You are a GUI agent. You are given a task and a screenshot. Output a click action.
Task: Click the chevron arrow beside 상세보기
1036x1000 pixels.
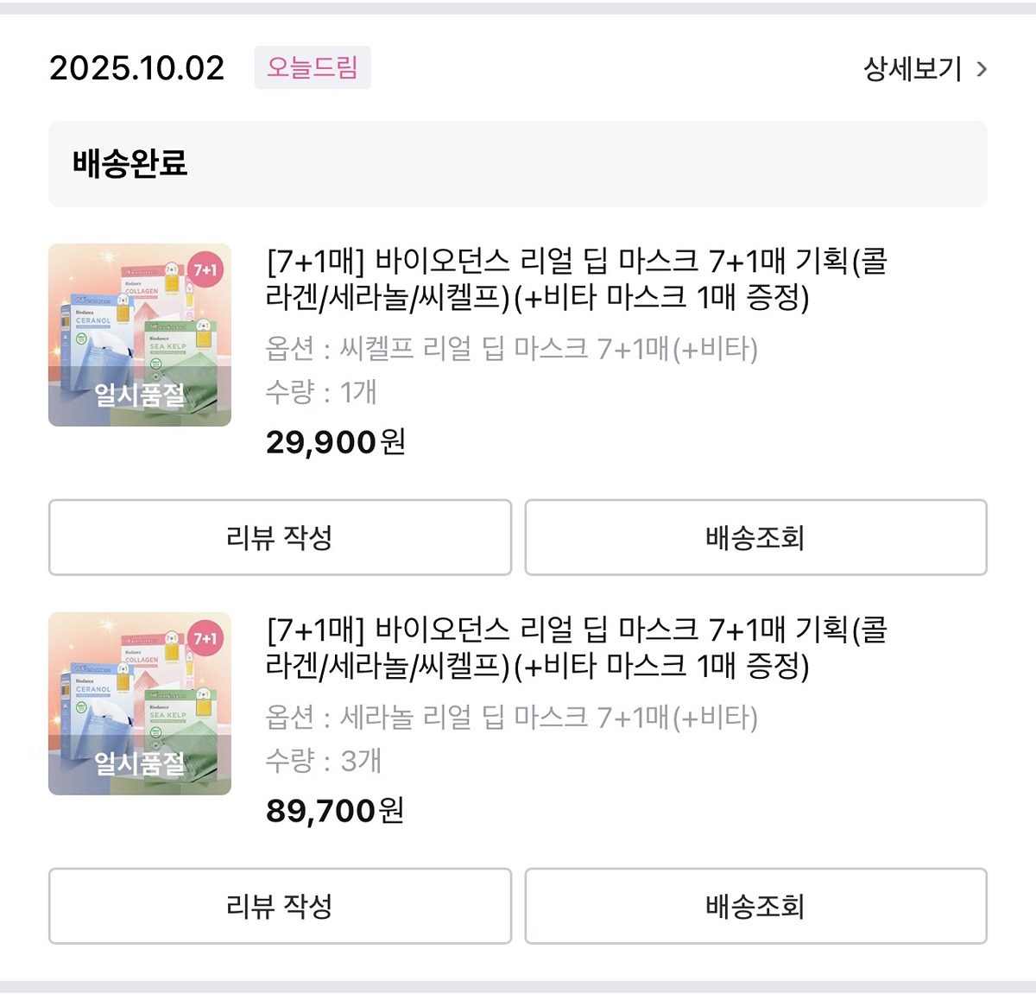981,69
